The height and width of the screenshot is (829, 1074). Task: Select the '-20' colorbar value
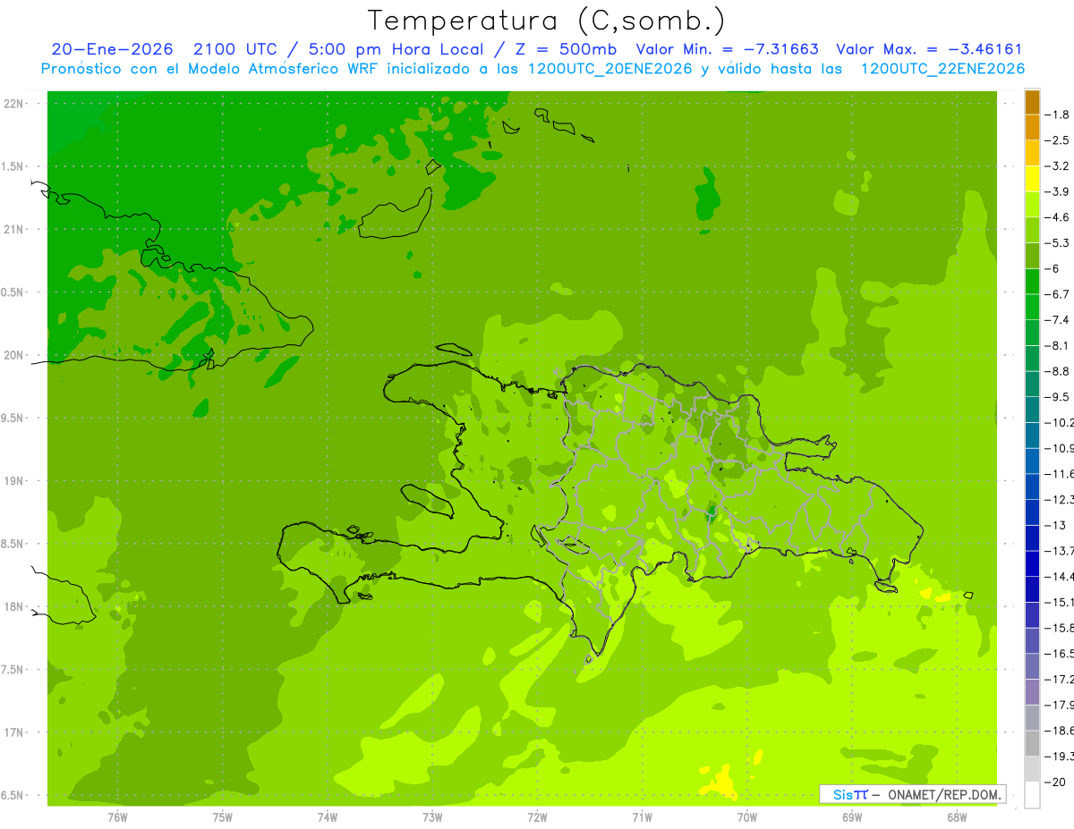pos(1055,782)
